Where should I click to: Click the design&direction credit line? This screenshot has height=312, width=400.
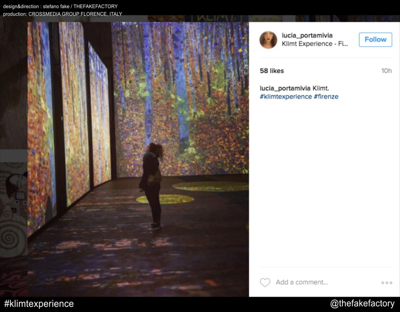(x=60, y=7)
